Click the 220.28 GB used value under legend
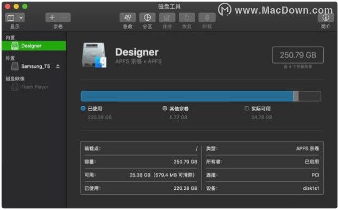This screenshot has width=338, height=210. (99, 118)
